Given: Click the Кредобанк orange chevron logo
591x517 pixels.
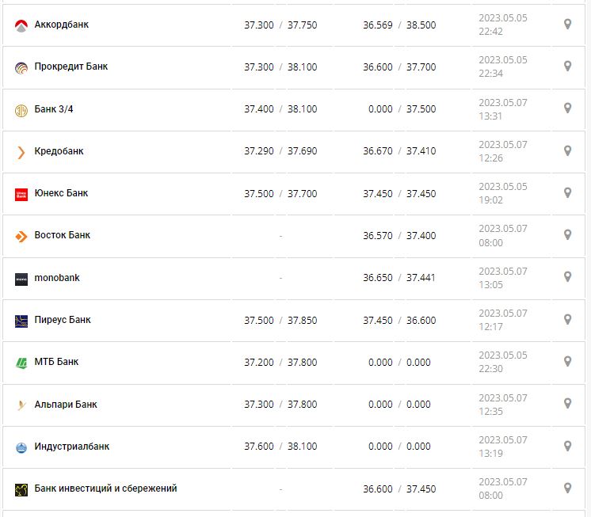Looking at the screenshot, I should [x=21, y=152].
